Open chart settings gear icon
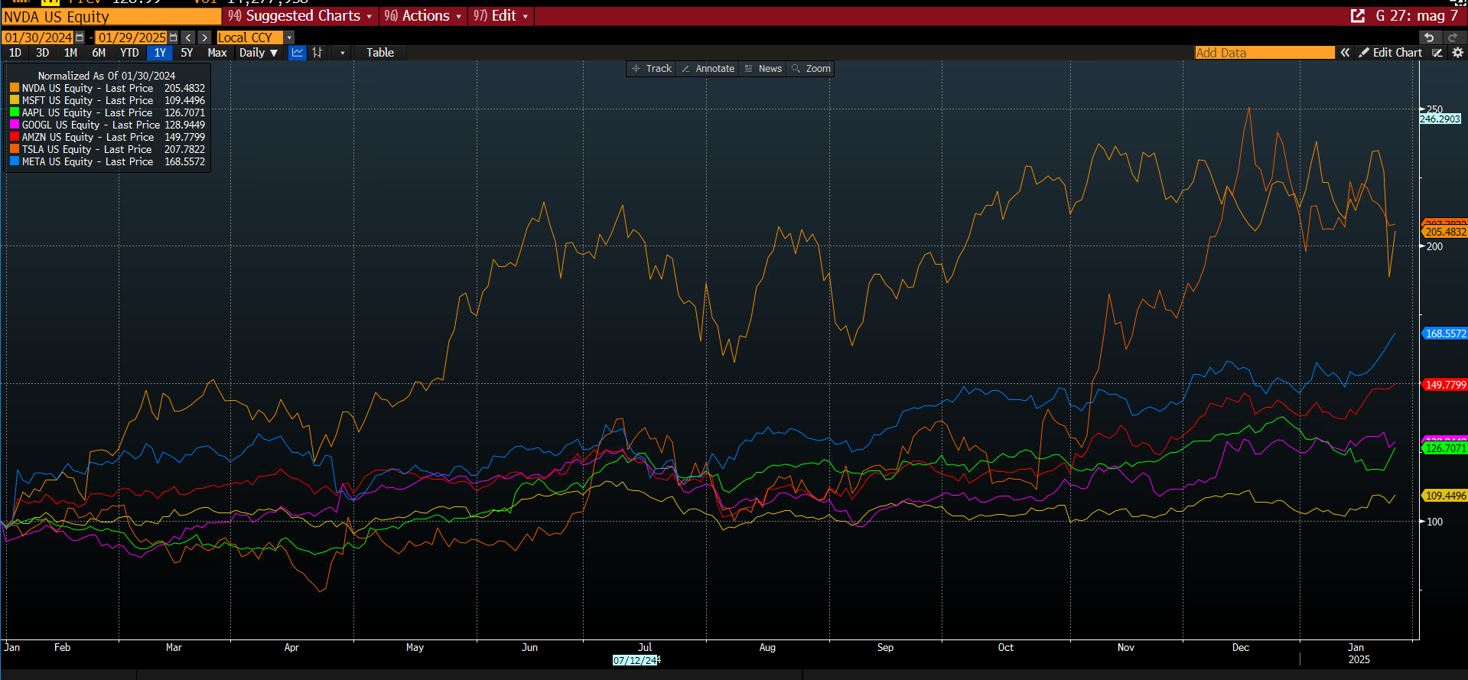Viewport: 1468px width, 680px height. (1457, 53)
